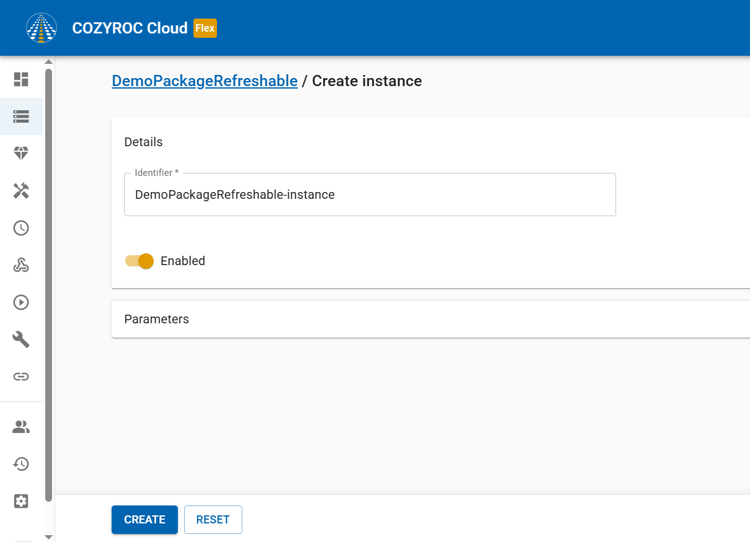The image size is (750, 542).
Task: Open the clock schedules icon
Action: [21, 228]
